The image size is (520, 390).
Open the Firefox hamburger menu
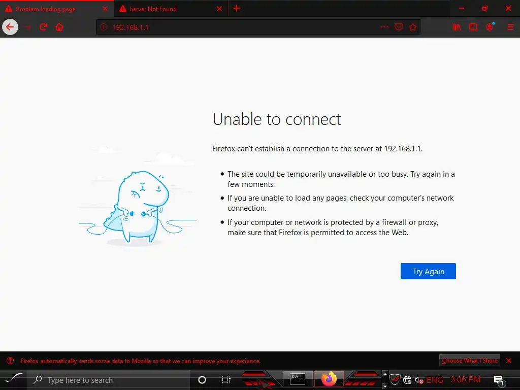[x=510, y=27]
